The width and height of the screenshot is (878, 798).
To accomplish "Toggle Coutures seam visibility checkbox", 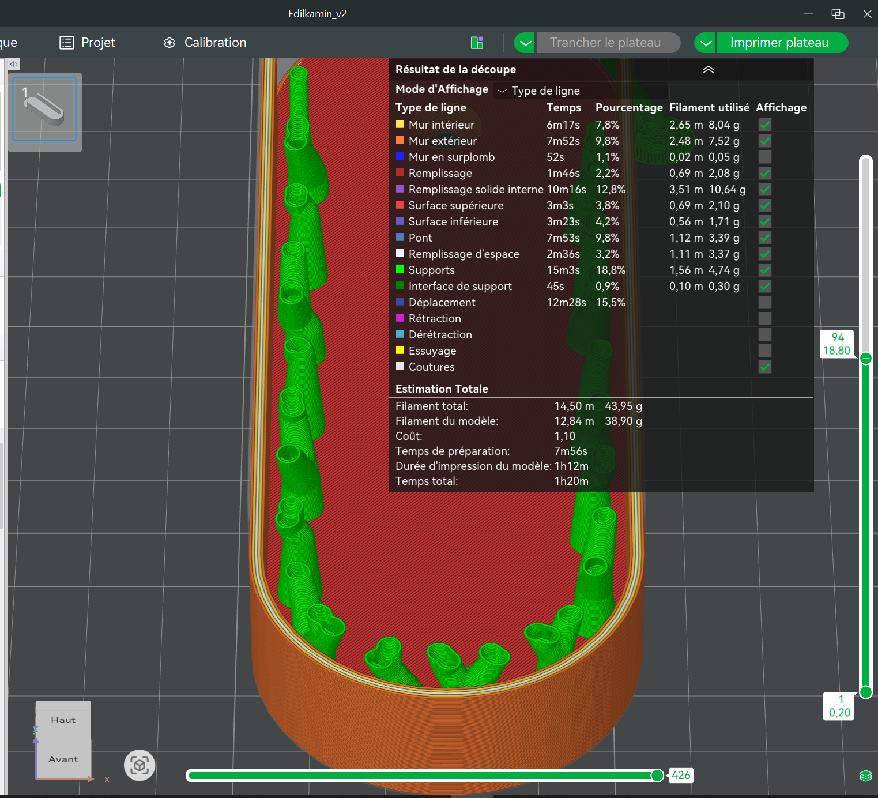I will (764, 367).
